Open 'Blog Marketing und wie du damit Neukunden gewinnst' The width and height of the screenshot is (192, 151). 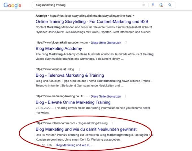[x=86, y=129]
